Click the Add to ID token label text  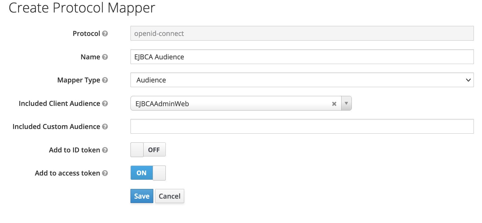(74, 150)
